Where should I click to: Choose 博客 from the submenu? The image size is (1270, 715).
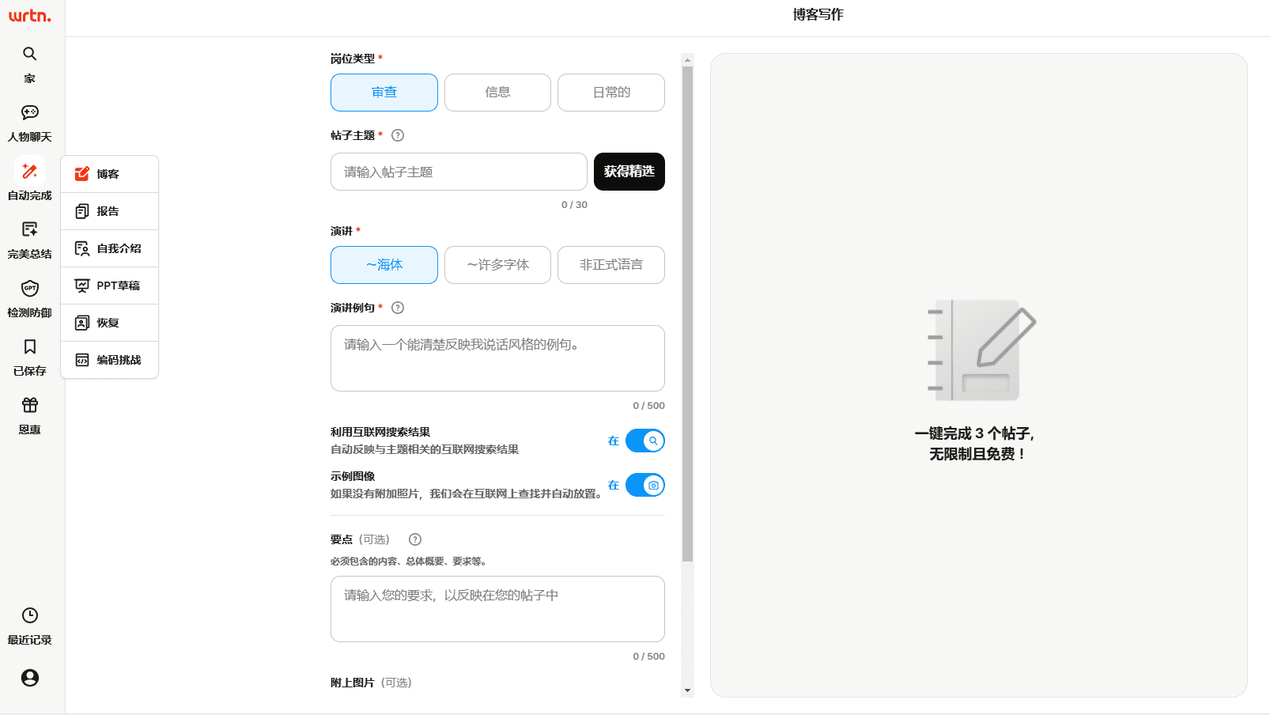click(109, 174)
